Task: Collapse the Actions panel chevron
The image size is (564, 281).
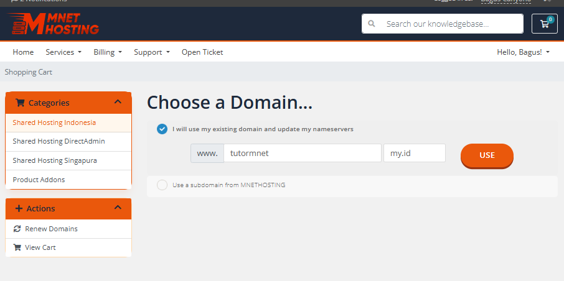Action: 118,208
